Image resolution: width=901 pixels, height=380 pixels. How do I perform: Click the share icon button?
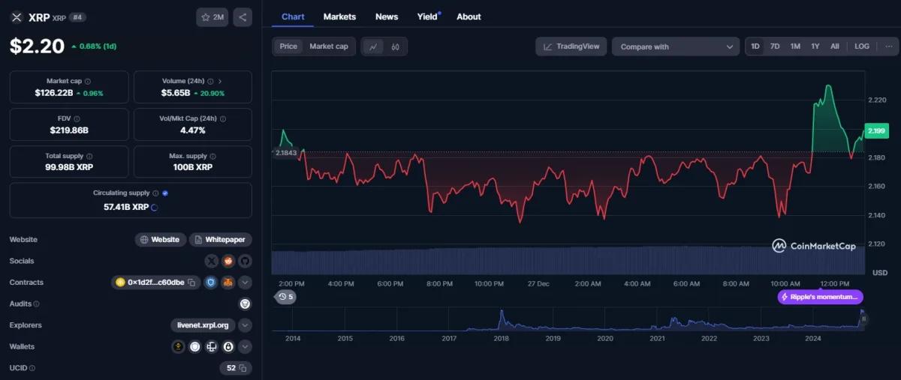(242, 17)
